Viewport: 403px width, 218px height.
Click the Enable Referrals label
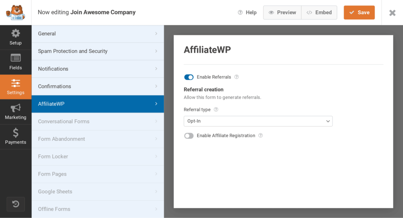(214, 77)
